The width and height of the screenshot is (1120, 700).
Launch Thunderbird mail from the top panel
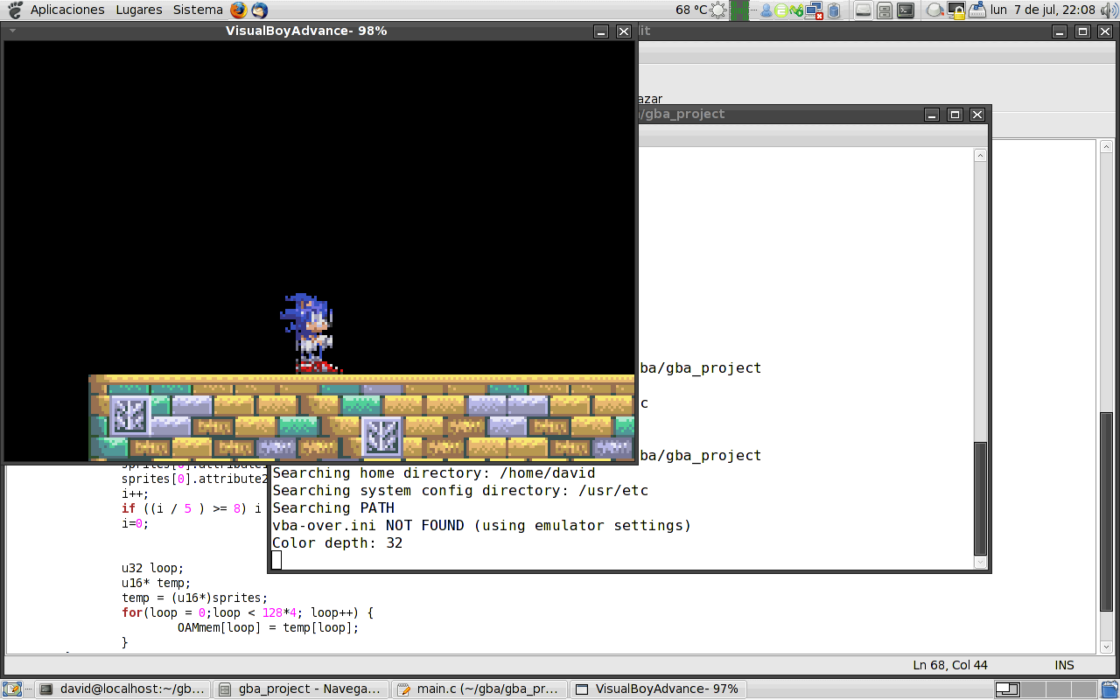[x=259, y=10]
